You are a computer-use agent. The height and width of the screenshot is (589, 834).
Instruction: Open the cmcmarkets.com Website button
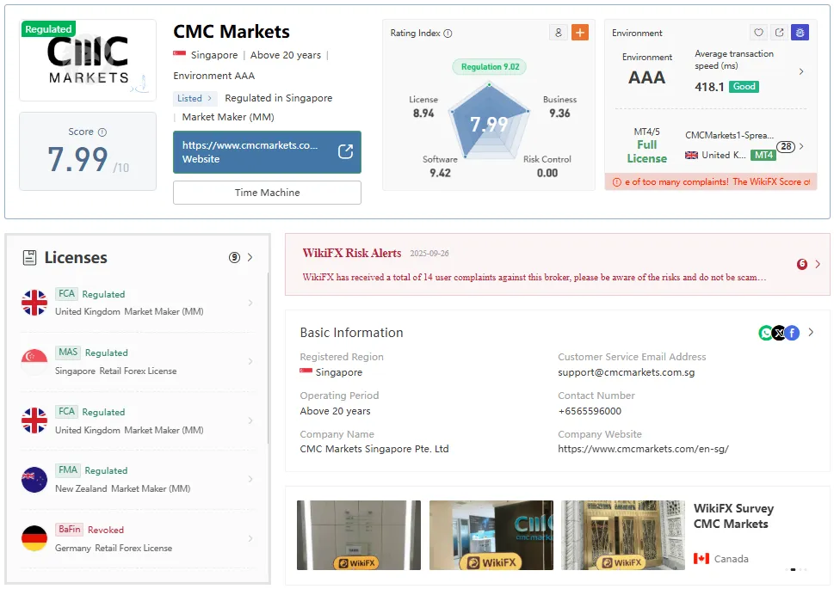tap(267, 152)
